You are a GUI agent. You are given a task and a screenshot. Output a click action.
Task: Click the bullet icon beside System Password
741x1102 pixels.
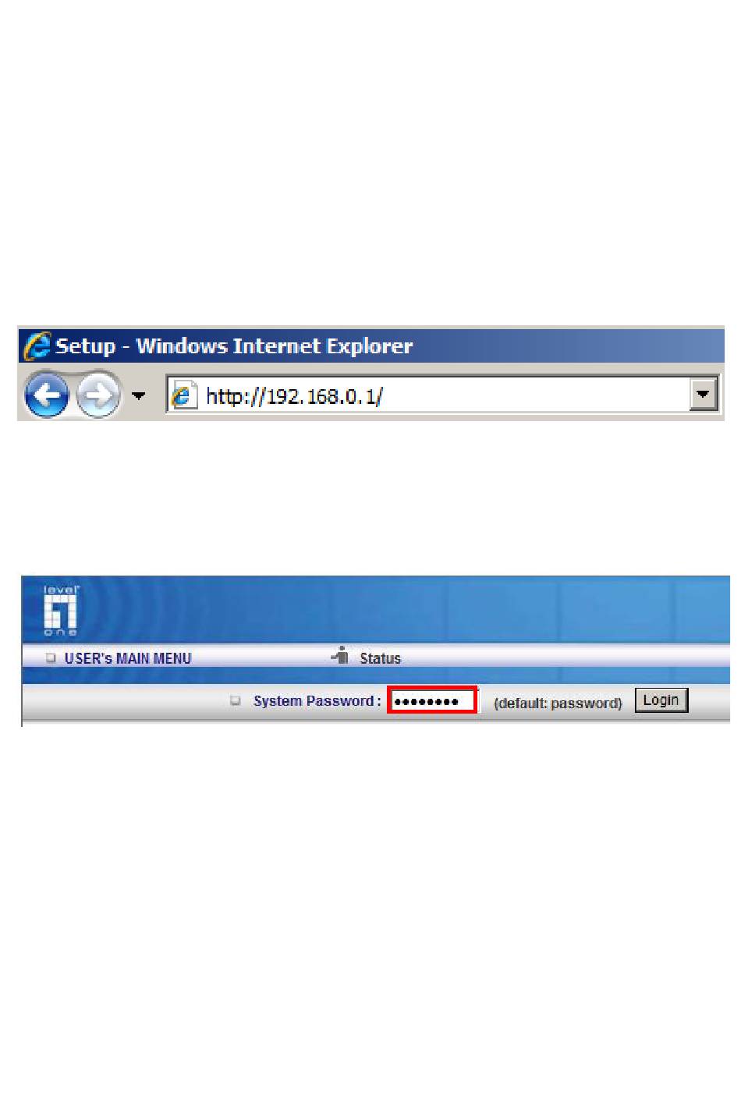pos(235,700)
